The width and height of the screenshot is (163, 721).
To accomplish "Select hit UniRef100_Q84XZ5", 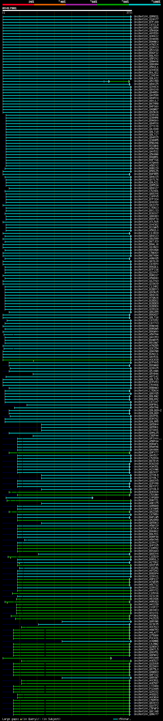I will click(x=146, y=84).
